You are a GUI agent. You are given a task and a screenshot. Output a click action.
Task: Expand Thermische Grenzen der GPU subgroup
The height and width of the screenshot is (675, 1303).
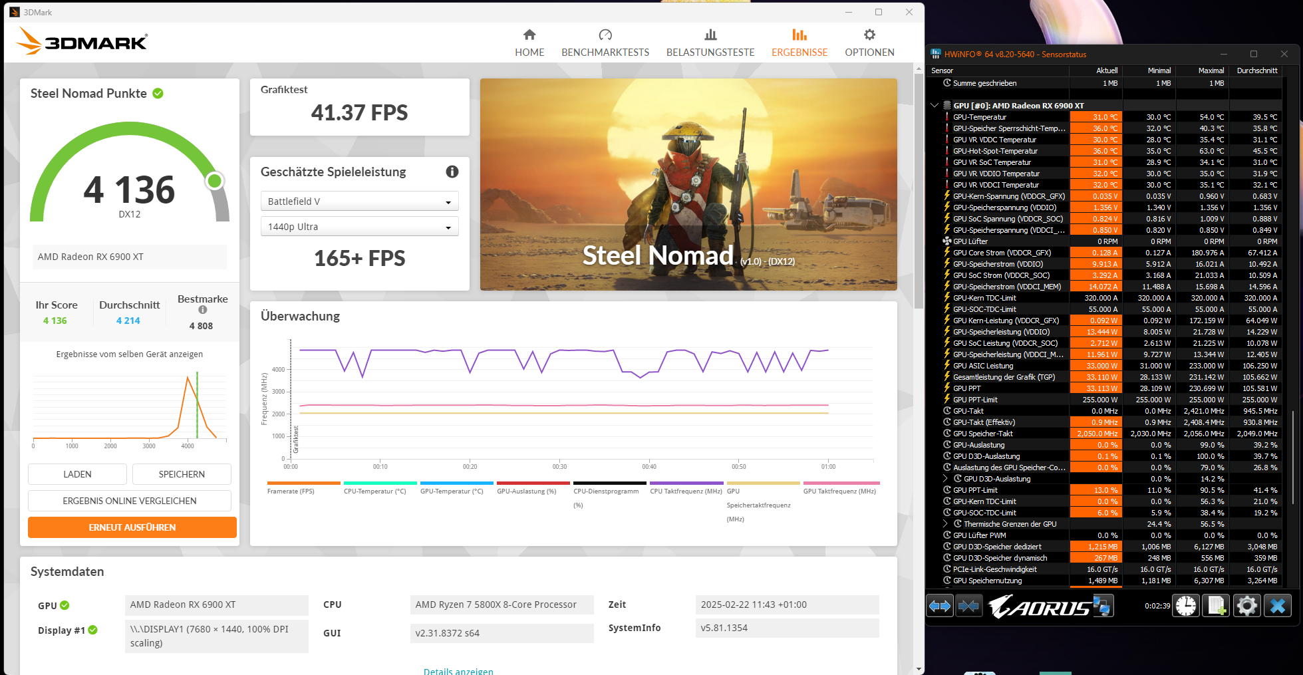pos(945,524)
